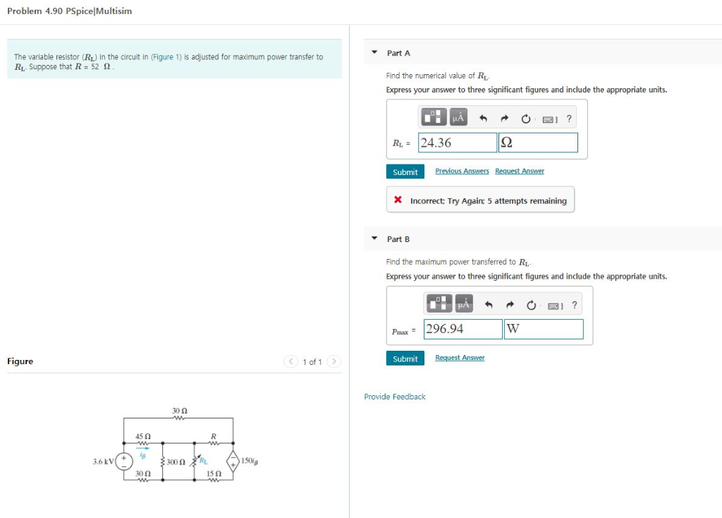The image size is (722, 518).
Task: Click Request Answer in Part B
Action: click(460, 357)
